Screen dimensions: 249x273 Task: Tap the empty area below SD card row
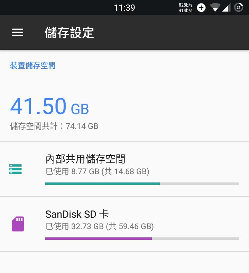[124, 262]
